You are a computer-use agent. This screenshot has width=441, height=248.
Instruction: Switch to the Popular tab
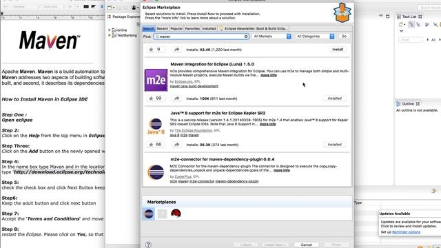[176, 28]
